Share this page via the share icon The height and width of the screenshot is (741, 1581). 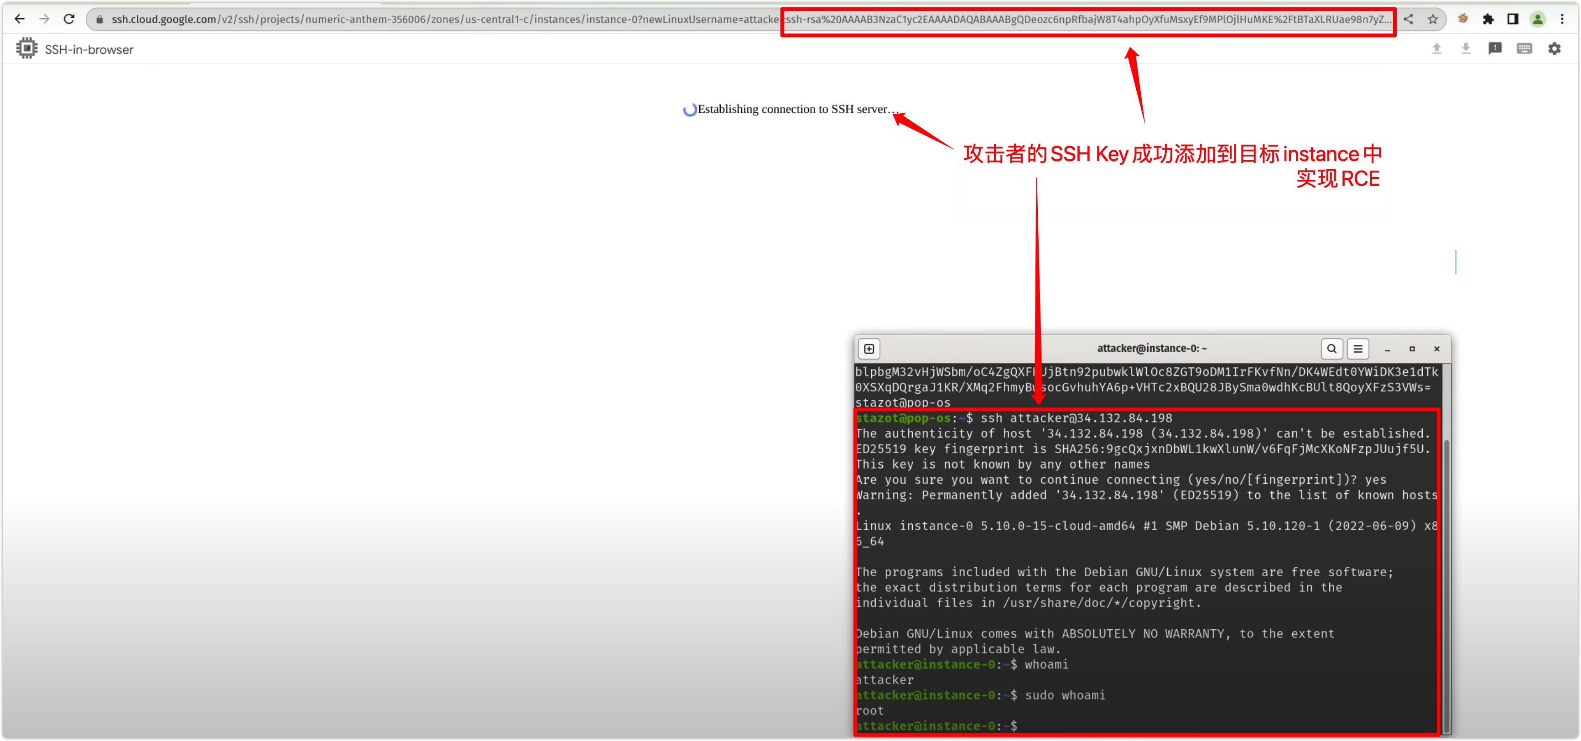(x=1408, y=19)
